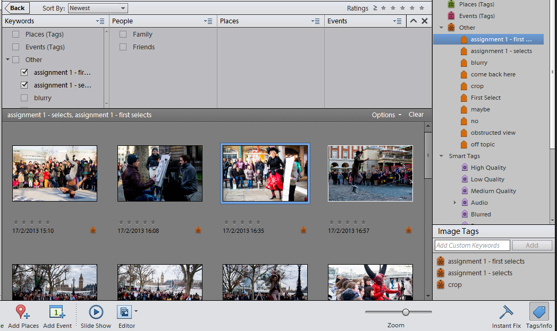Select the 'blurry' tag icon in panel
The height and width of the screenshot is (331, 557).
point(463,63)
